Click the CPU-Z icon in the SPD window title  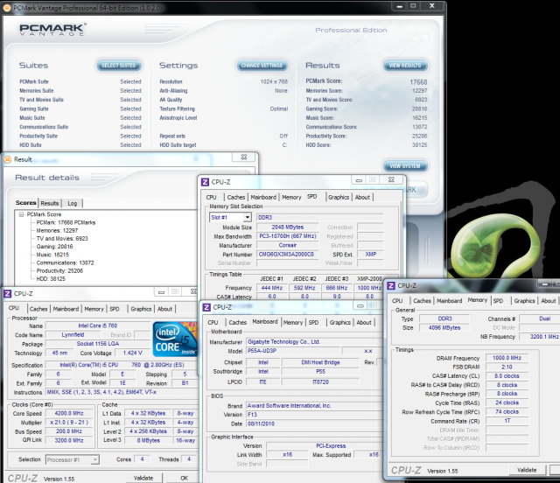point(205,182)
